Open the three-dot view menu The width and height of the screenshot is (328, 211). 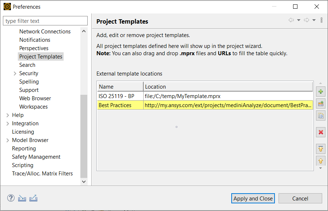pos(321,20)
